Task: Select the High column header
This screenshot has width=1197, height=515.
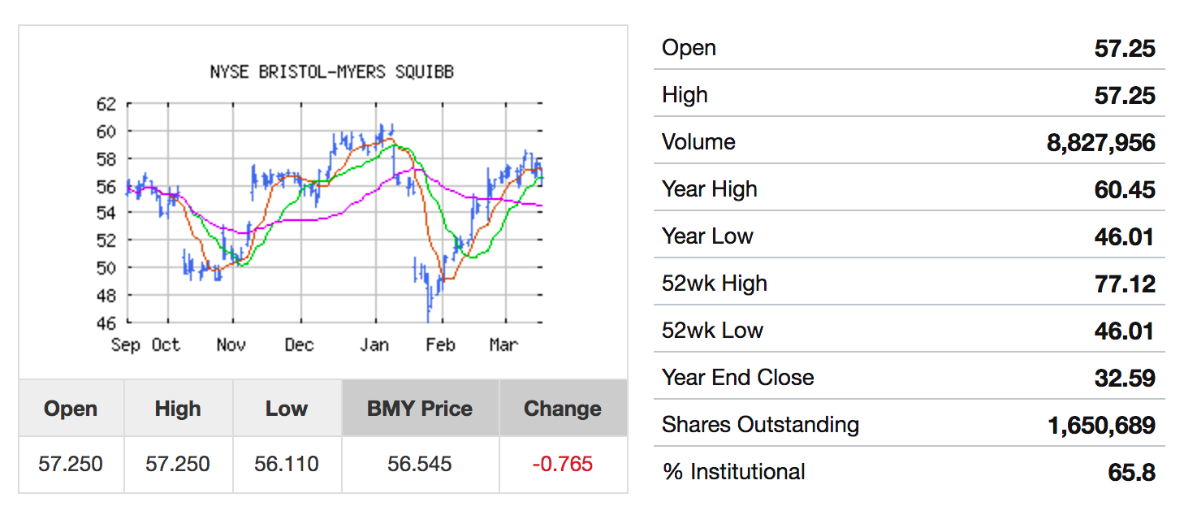Action: (x=178, y=409)
